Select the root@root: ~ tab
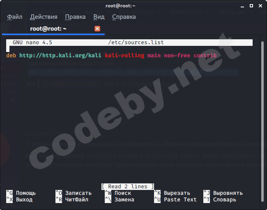 click(48, 29)
